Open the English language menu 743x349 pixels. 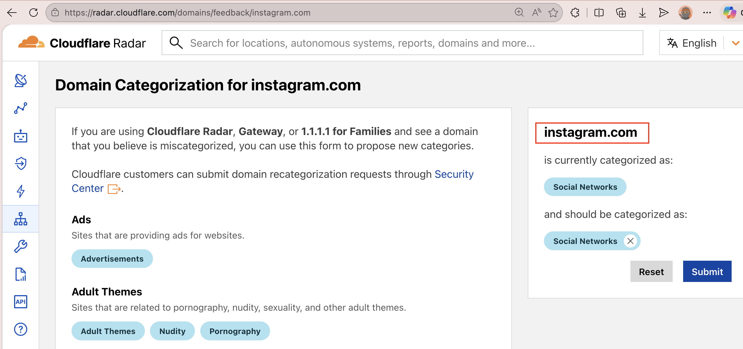point(692,43)
